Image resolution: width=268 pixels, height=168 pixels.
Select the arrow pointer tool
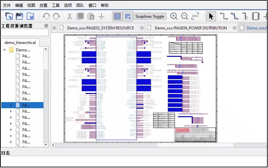(x=211, y=16)
